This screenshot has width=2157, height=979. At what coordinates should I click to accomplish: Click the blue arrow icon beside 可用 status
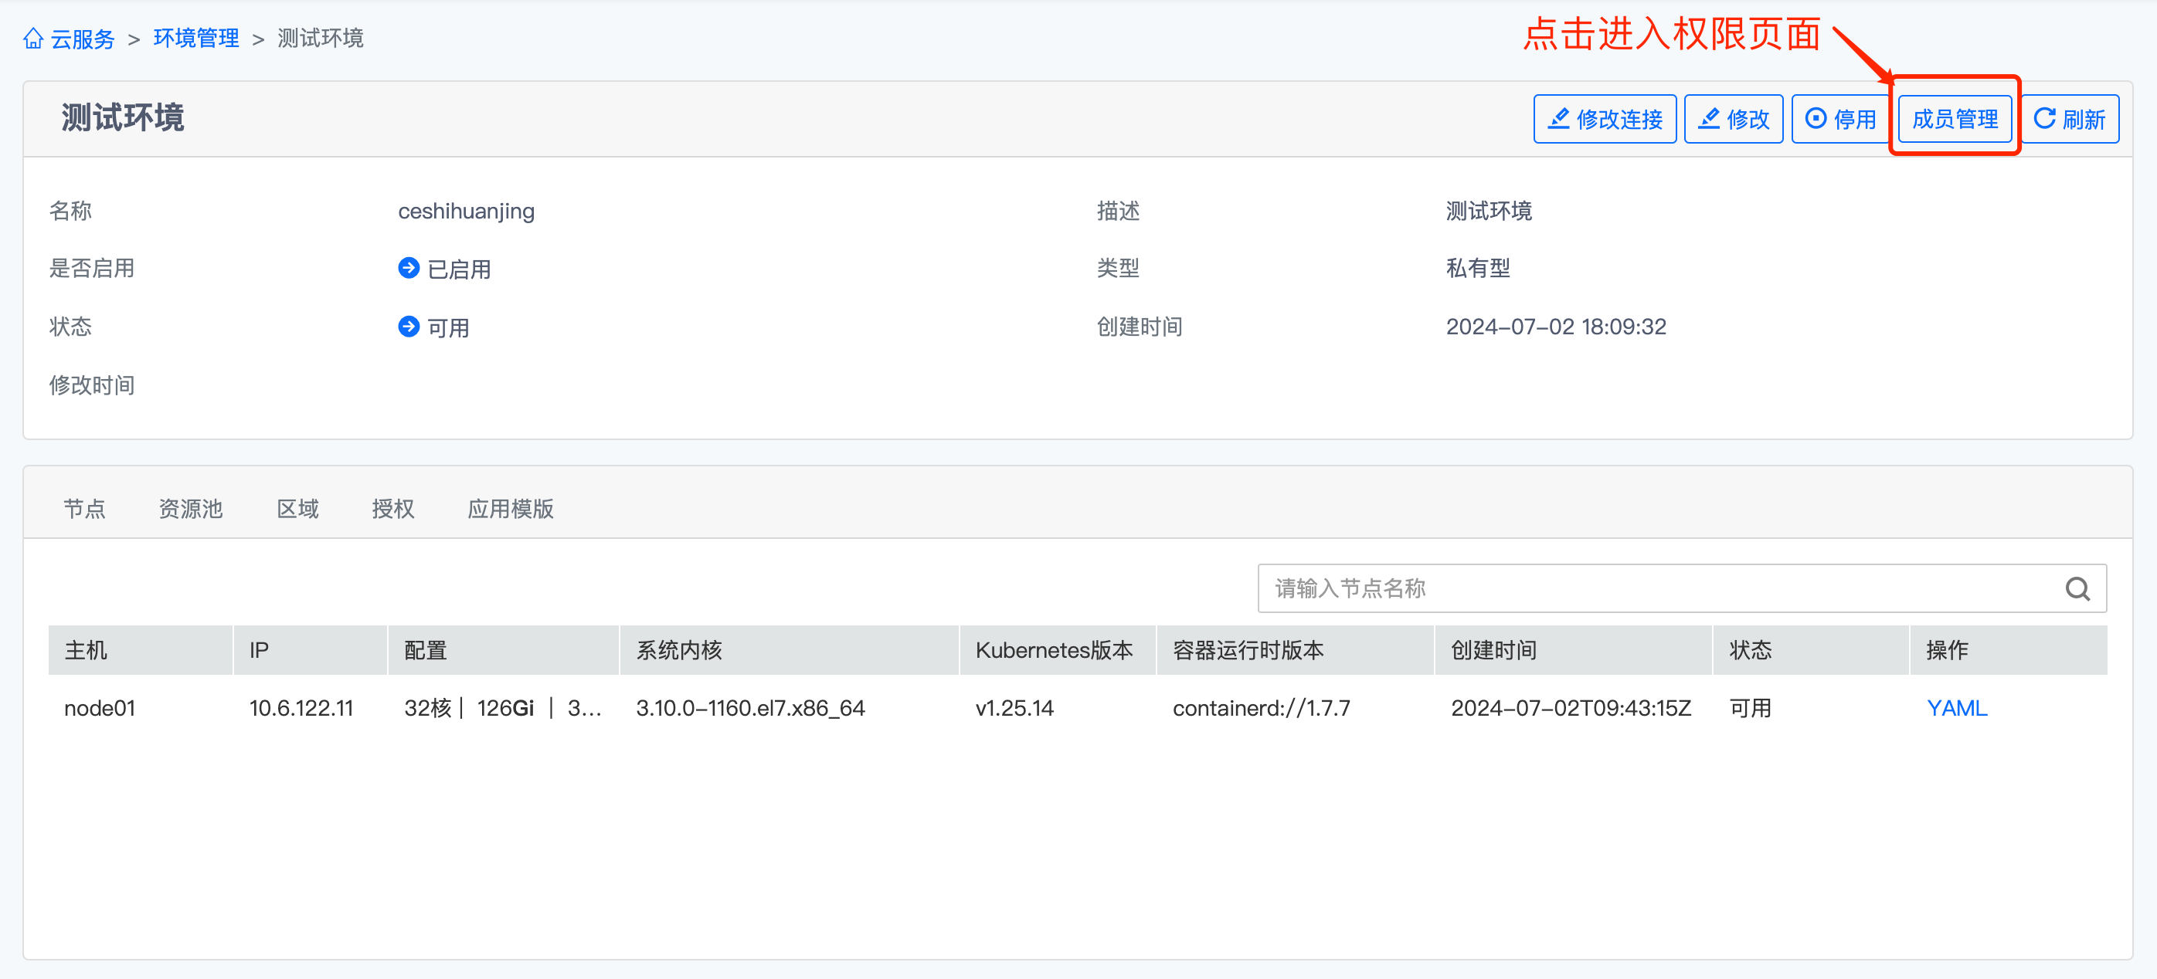point(409,327)
